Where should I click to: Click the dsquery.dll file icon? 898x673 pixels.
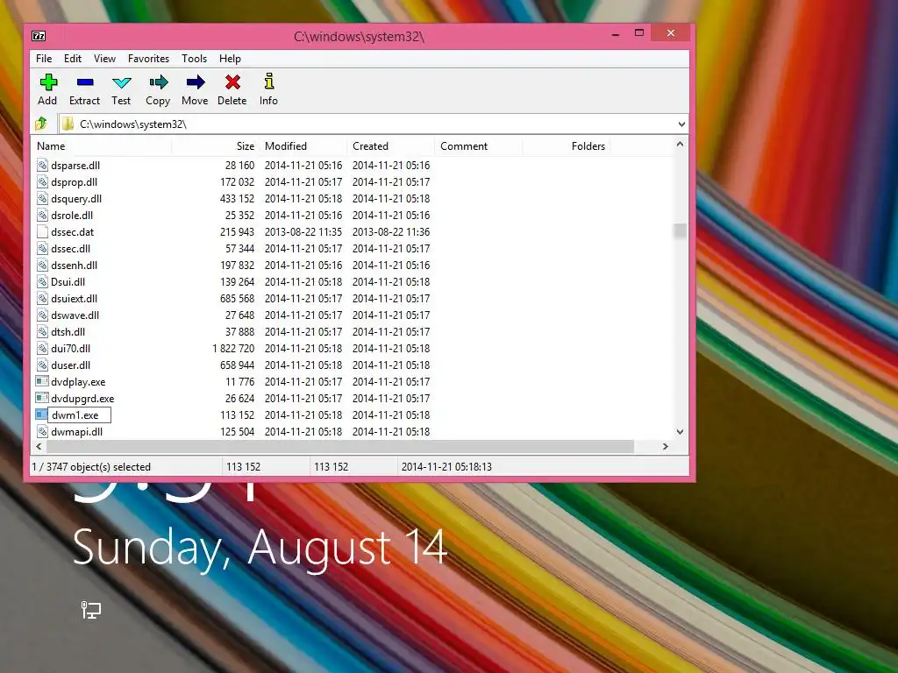(x=42, y=199)
